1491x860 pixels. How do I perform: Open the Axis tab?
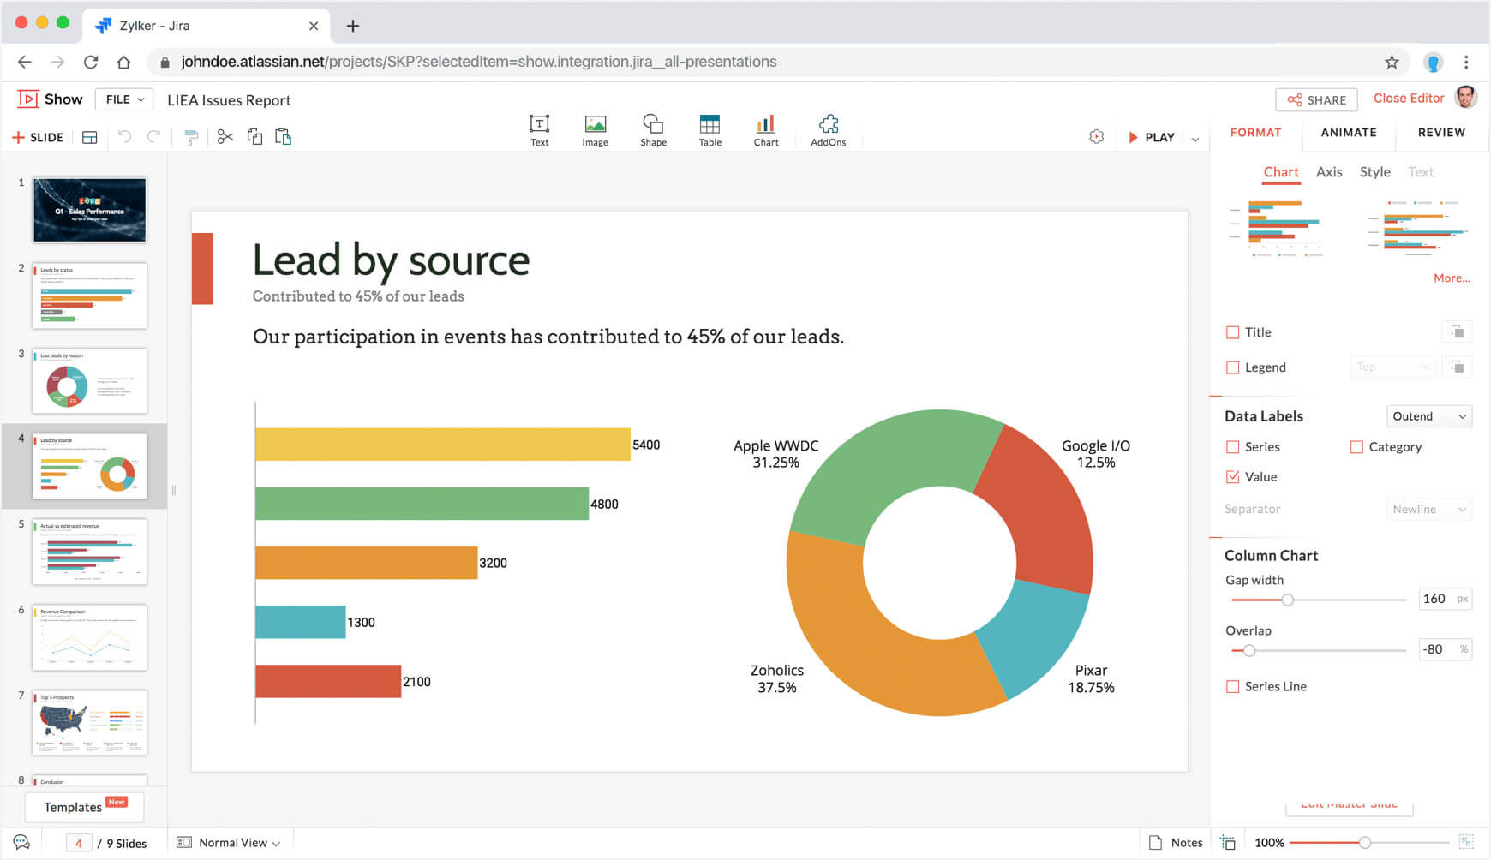click(x=1329, y=172)
